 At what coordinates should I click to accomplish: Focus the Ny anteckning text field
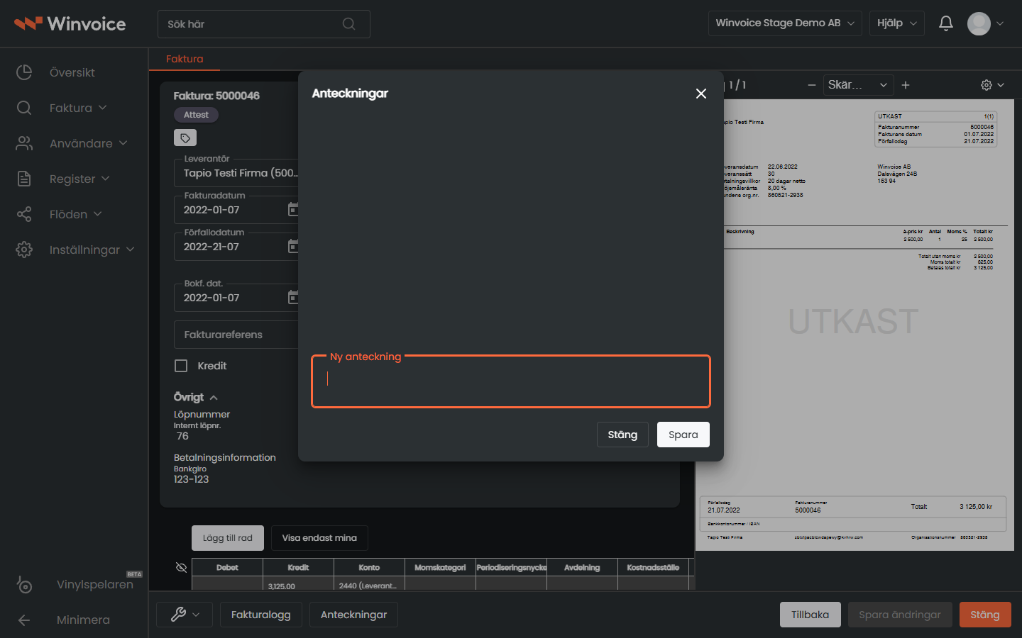(x=511, y=381)
